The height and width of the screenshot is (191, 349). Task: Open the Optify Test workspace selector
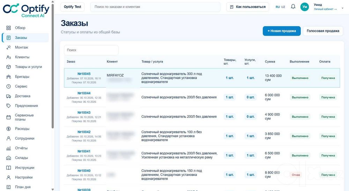tap(72, 7)
